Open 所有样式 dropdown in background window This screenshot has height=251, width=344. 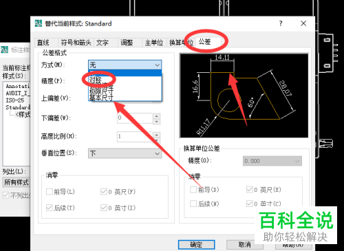point(17,182)
